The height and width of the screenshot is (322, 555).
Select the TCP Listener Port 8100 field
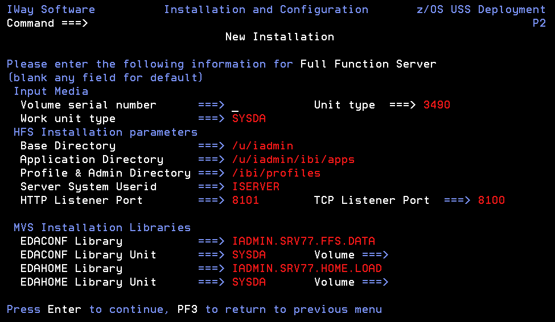491,200
